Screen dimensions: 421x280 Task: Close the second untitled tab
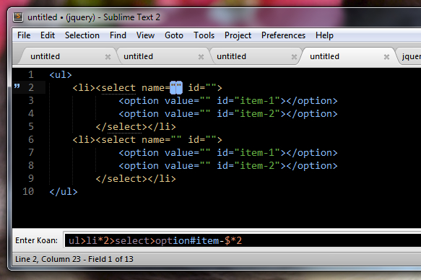pos(201,56)
